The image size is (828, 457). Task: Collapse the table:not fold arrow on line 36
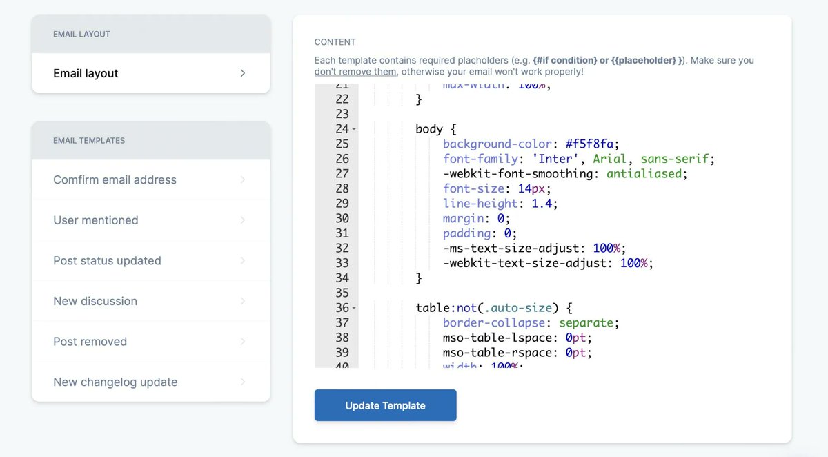tap(354, 308)
